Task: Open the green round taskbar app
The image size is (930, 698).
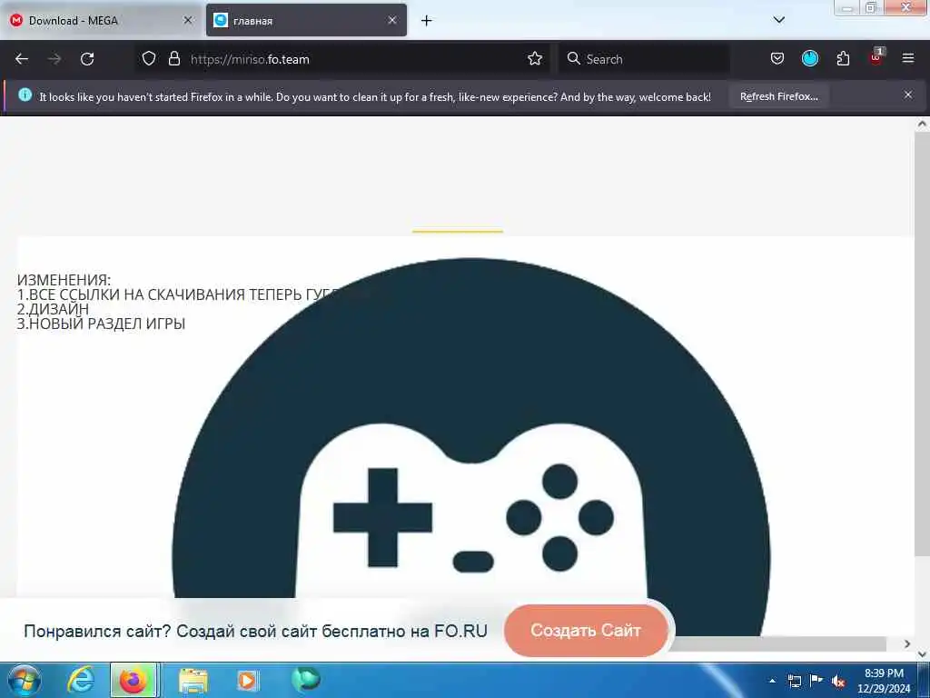Action: 306,680
